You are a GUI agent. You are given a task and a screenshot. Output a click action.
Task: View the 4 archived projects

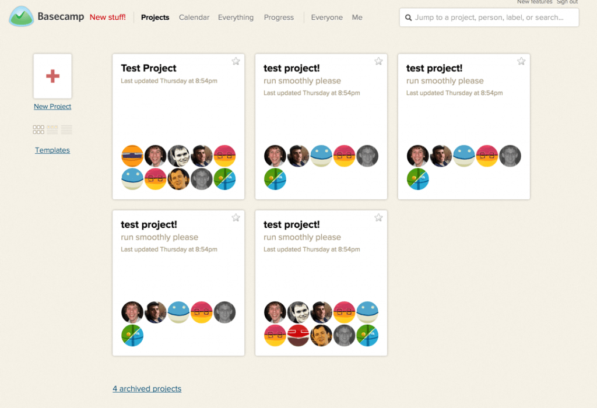tap(147, 389)
